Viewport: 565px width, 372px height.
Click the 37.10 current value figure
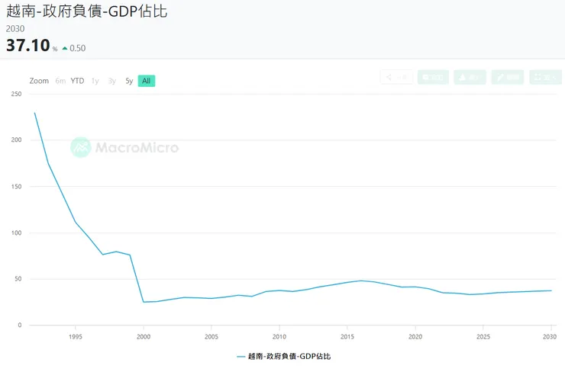27,46
